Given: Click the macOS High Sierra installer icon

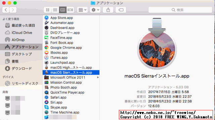Looking at the screenshot, I should [x=46, y=67].
